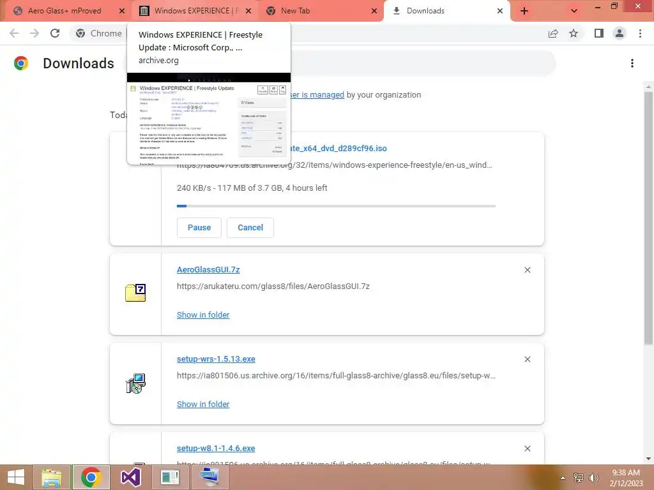The height and width of the screenshot is (490, 654).
Task: Click the Chrome logo beside Downloads
Action: point(21,63)
